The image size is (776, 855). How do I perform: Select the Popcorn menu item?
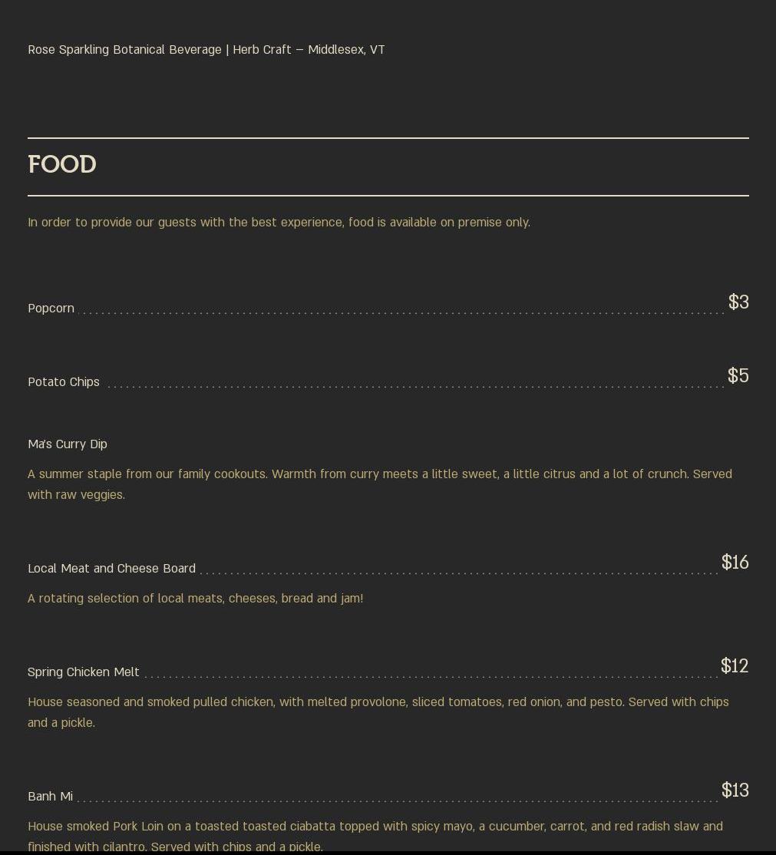click(51, 309)
